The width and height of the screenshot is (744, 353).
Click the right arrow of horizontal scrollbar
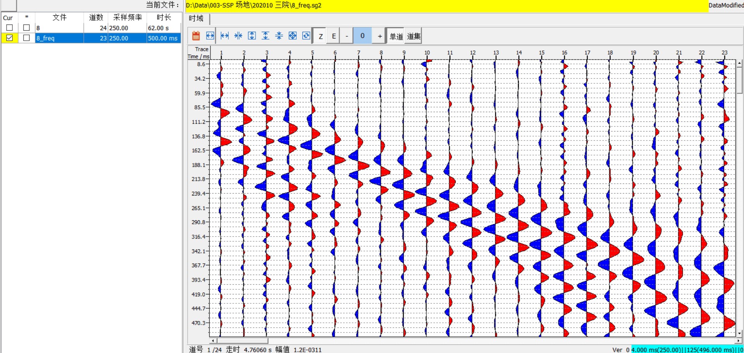click(x=739, y=341)
